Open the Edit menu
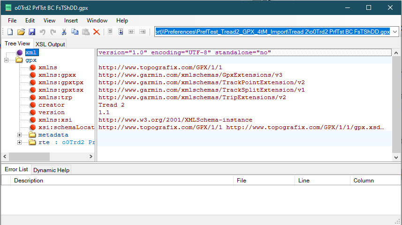The height and width of the screenshot is (225, 402). click(x=30, y=21)
